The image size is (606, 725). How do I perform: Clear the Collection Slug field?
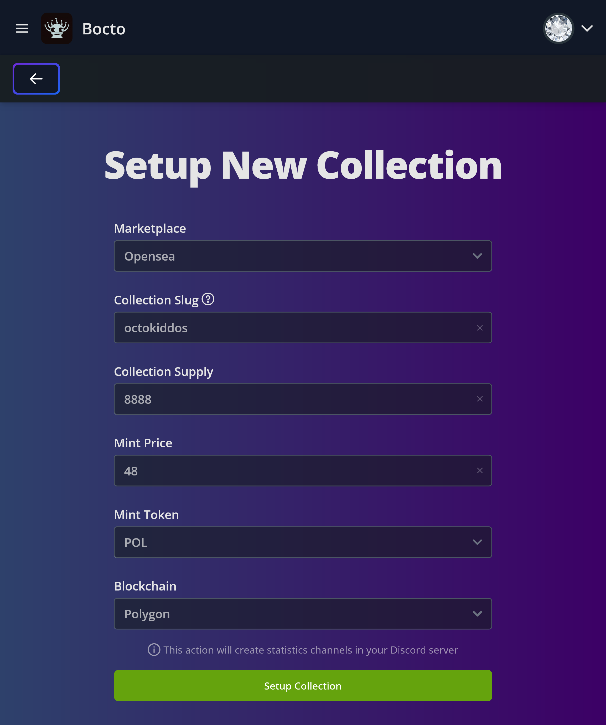point(480,328)
